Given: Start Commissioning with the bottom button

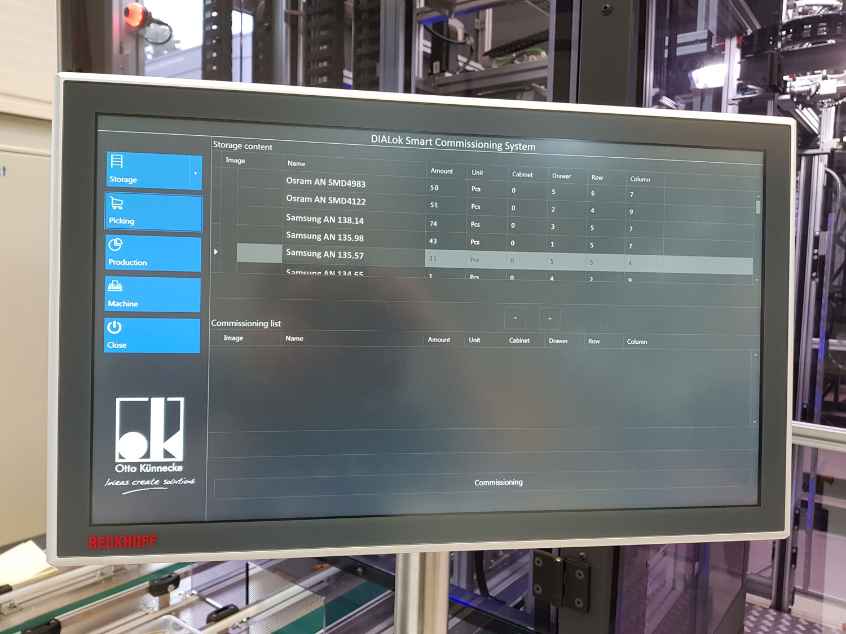Looking at the screenshot, I should [482, 484].
